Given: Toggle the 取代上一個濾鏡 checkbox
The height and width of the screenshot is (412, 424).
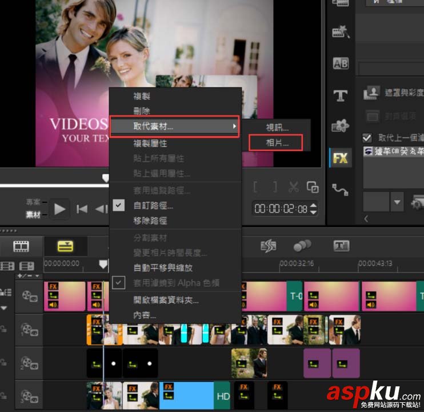Looking at the screenshot, I should 367,138.
